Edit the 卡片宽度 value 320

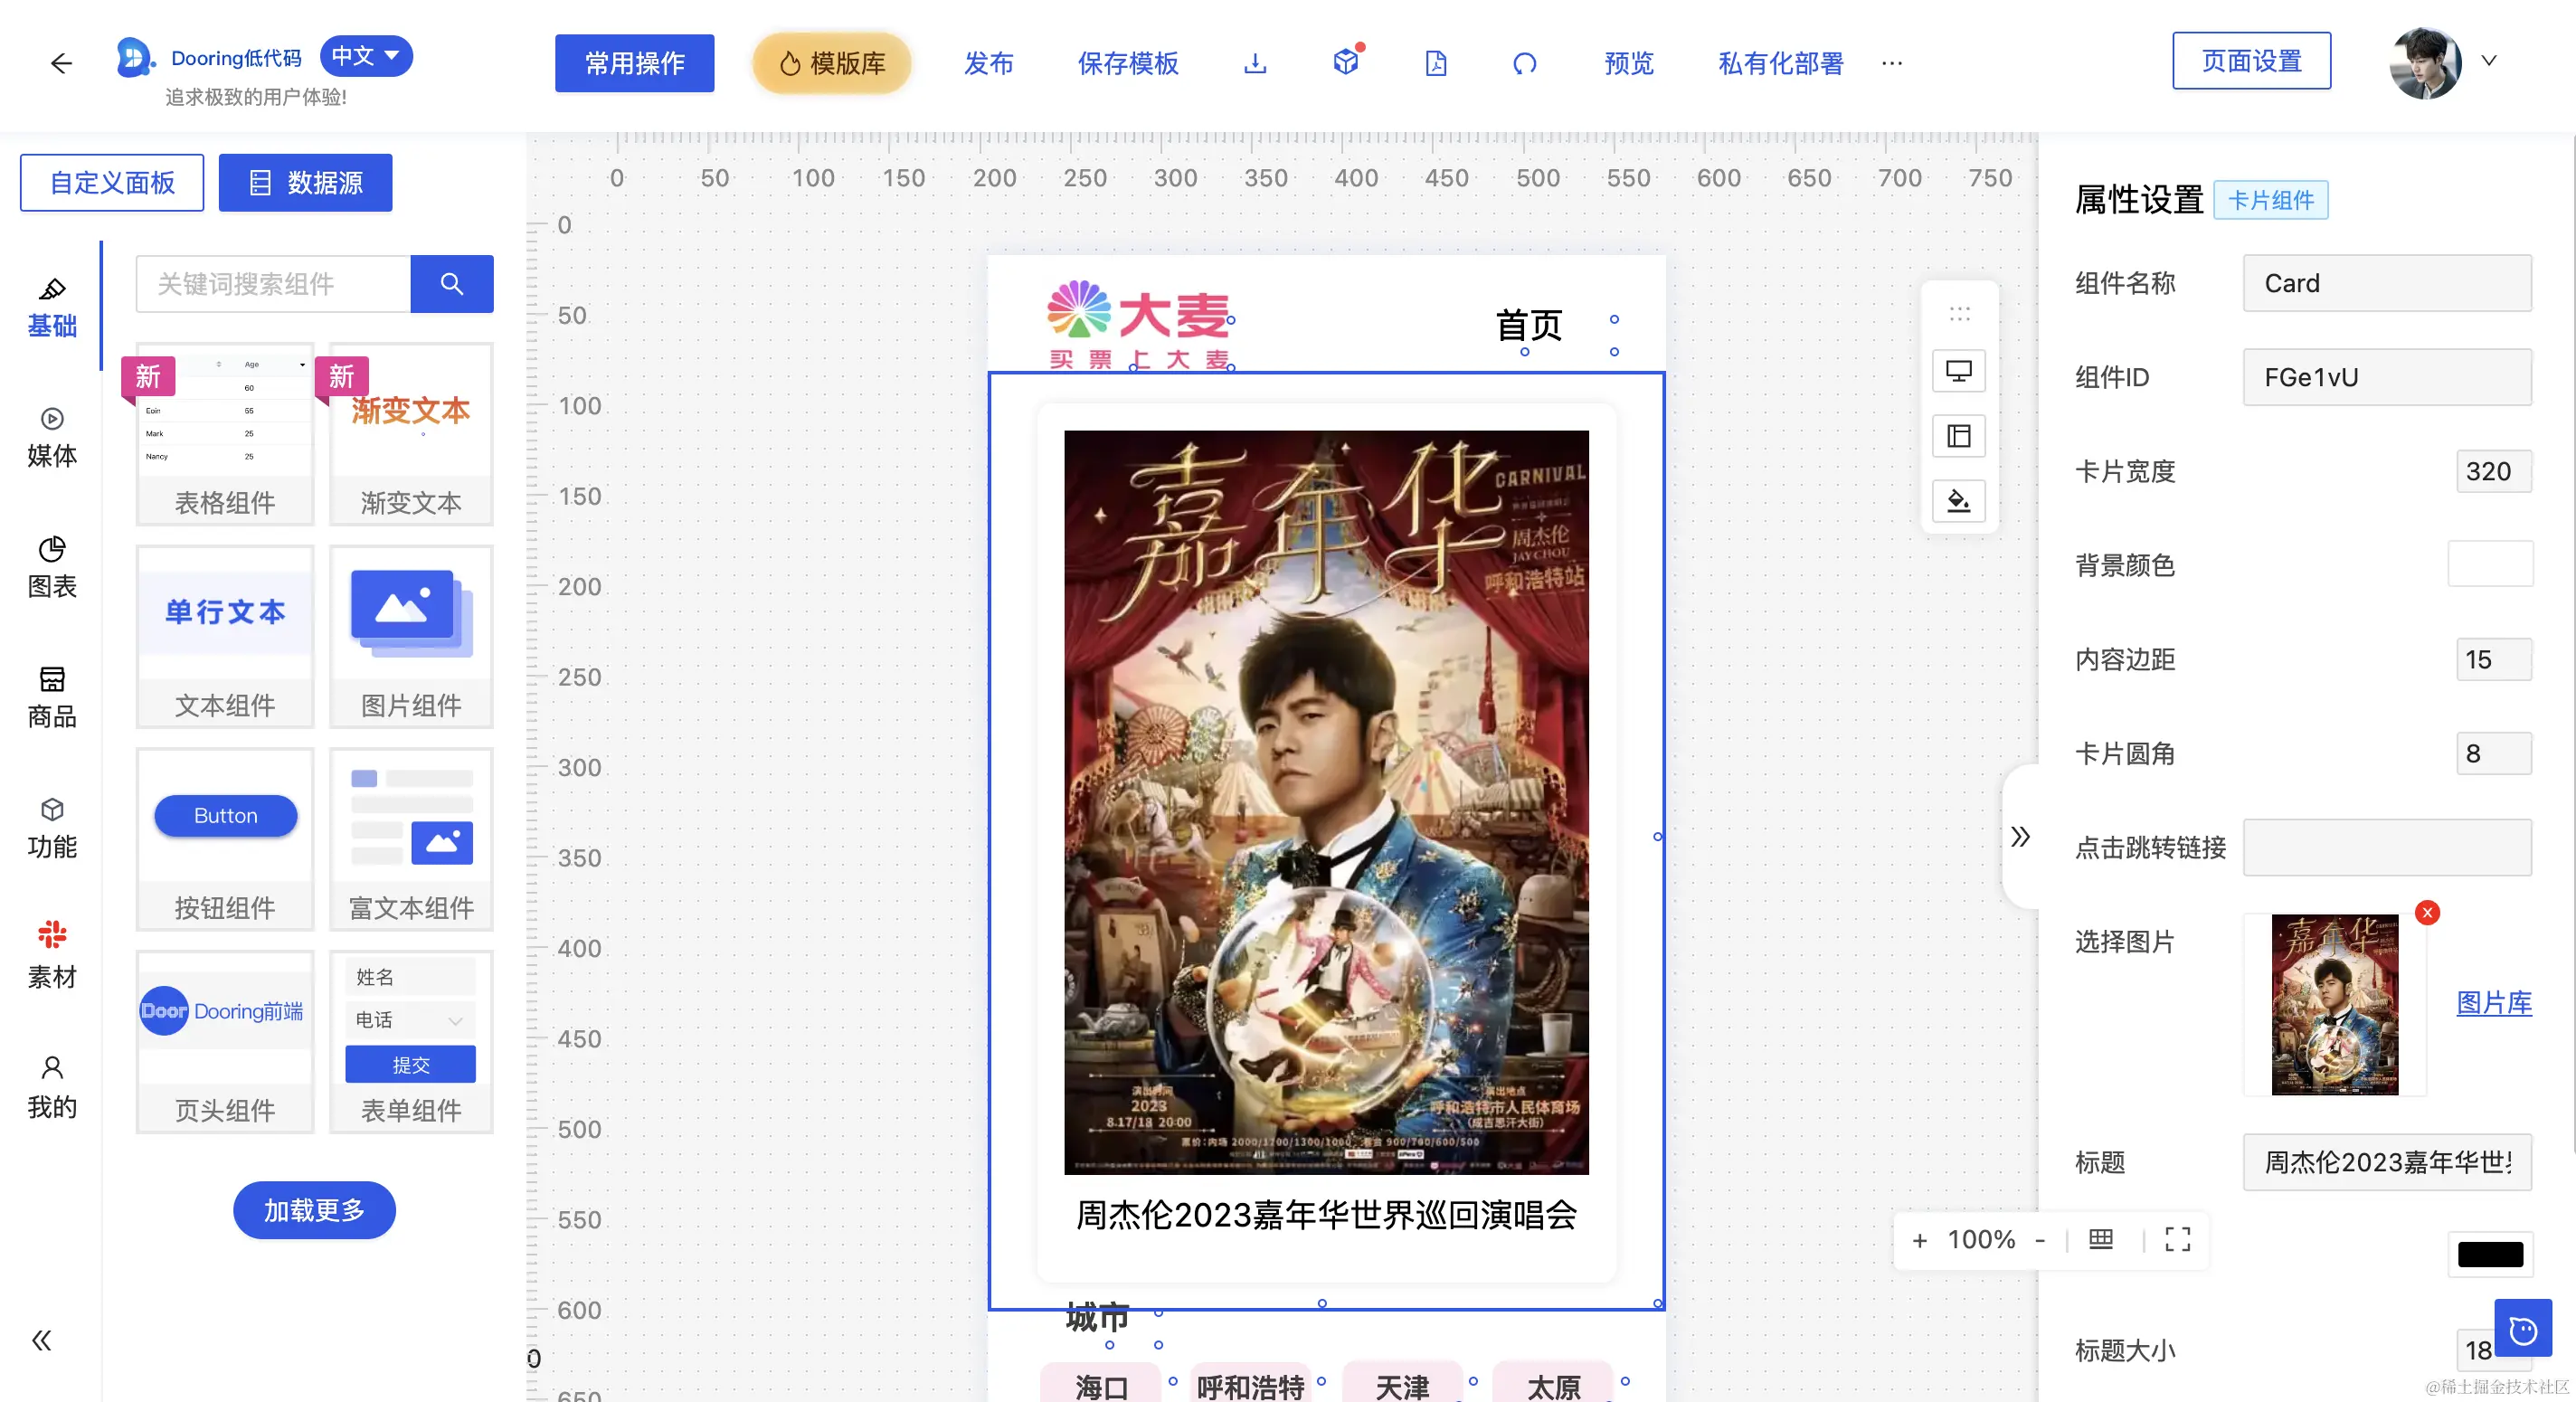pos(2493,471)
